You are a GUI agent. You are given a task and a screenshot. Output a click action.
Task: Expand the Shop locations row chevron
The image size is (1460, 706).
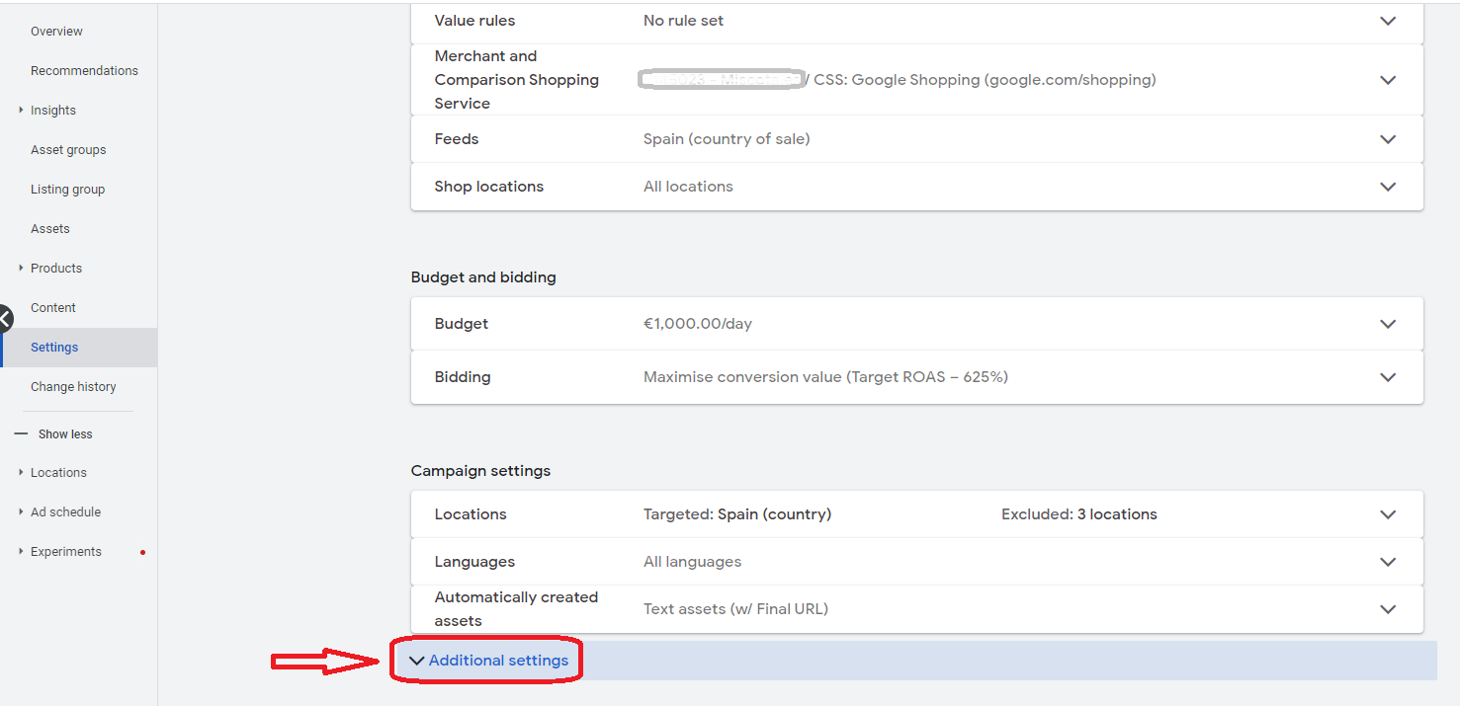1388,187
